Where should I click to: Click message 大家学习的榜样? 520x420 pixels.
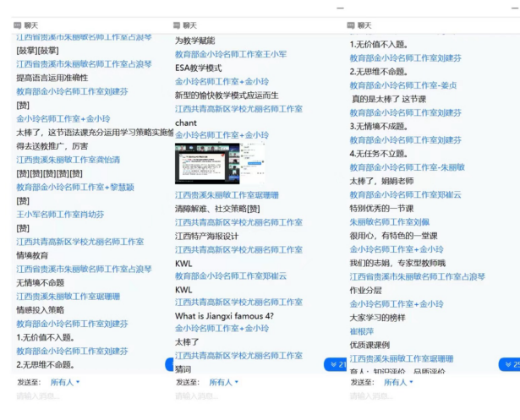[x=377, y=318]
